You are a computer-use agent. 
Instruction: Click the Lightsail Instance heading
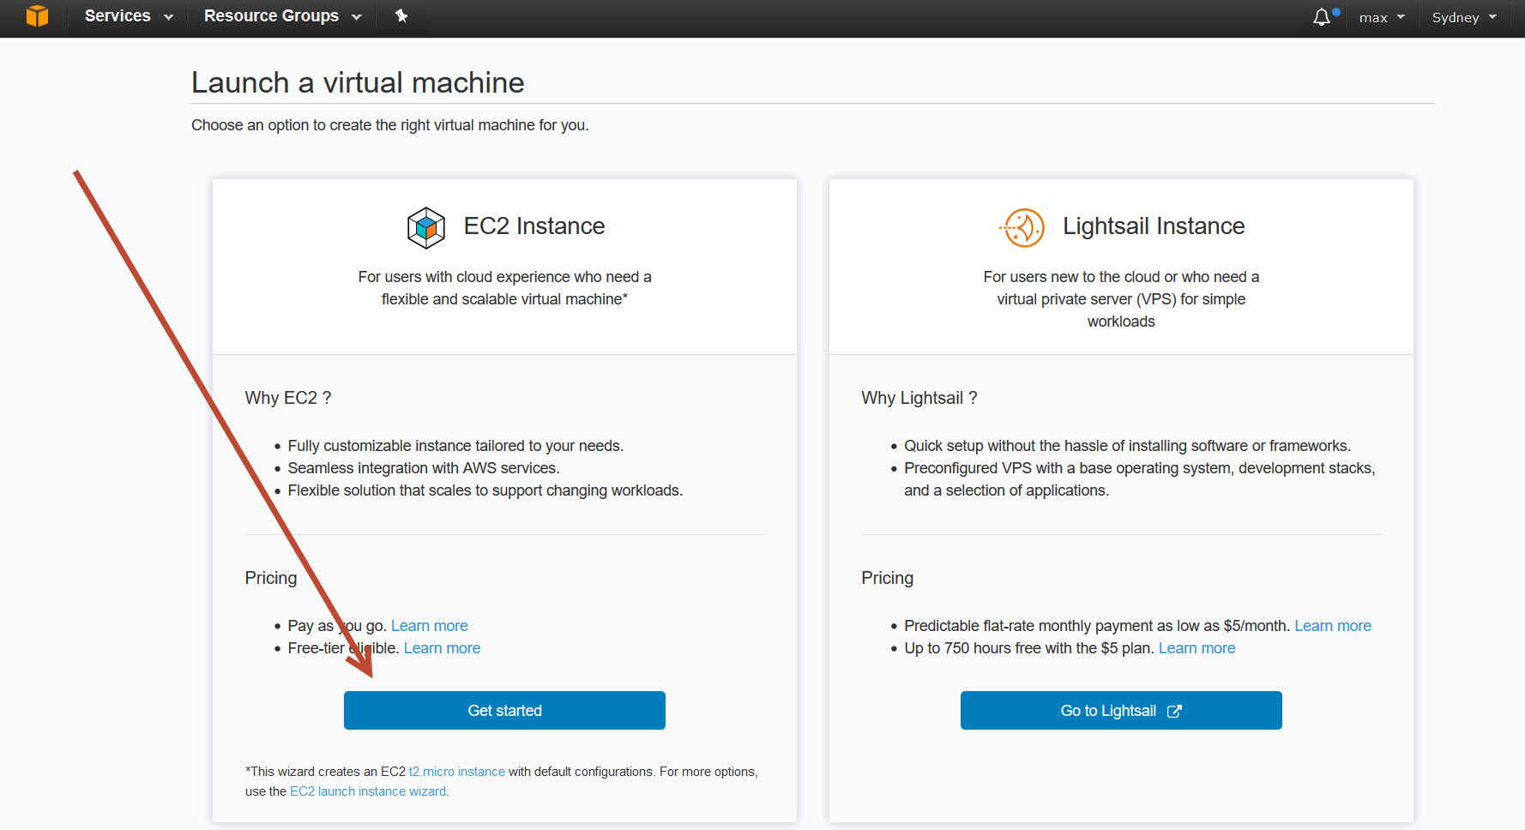(1153, 226)
